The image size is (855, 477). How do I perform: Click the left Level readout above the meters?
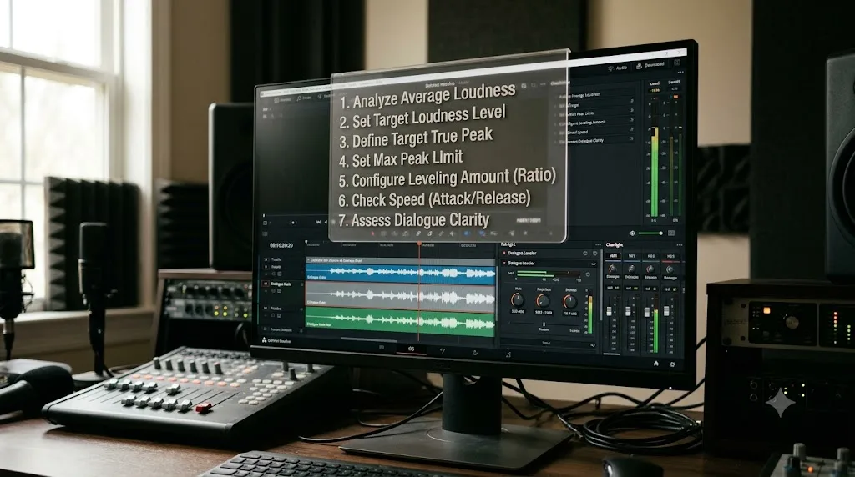[655, 90]
